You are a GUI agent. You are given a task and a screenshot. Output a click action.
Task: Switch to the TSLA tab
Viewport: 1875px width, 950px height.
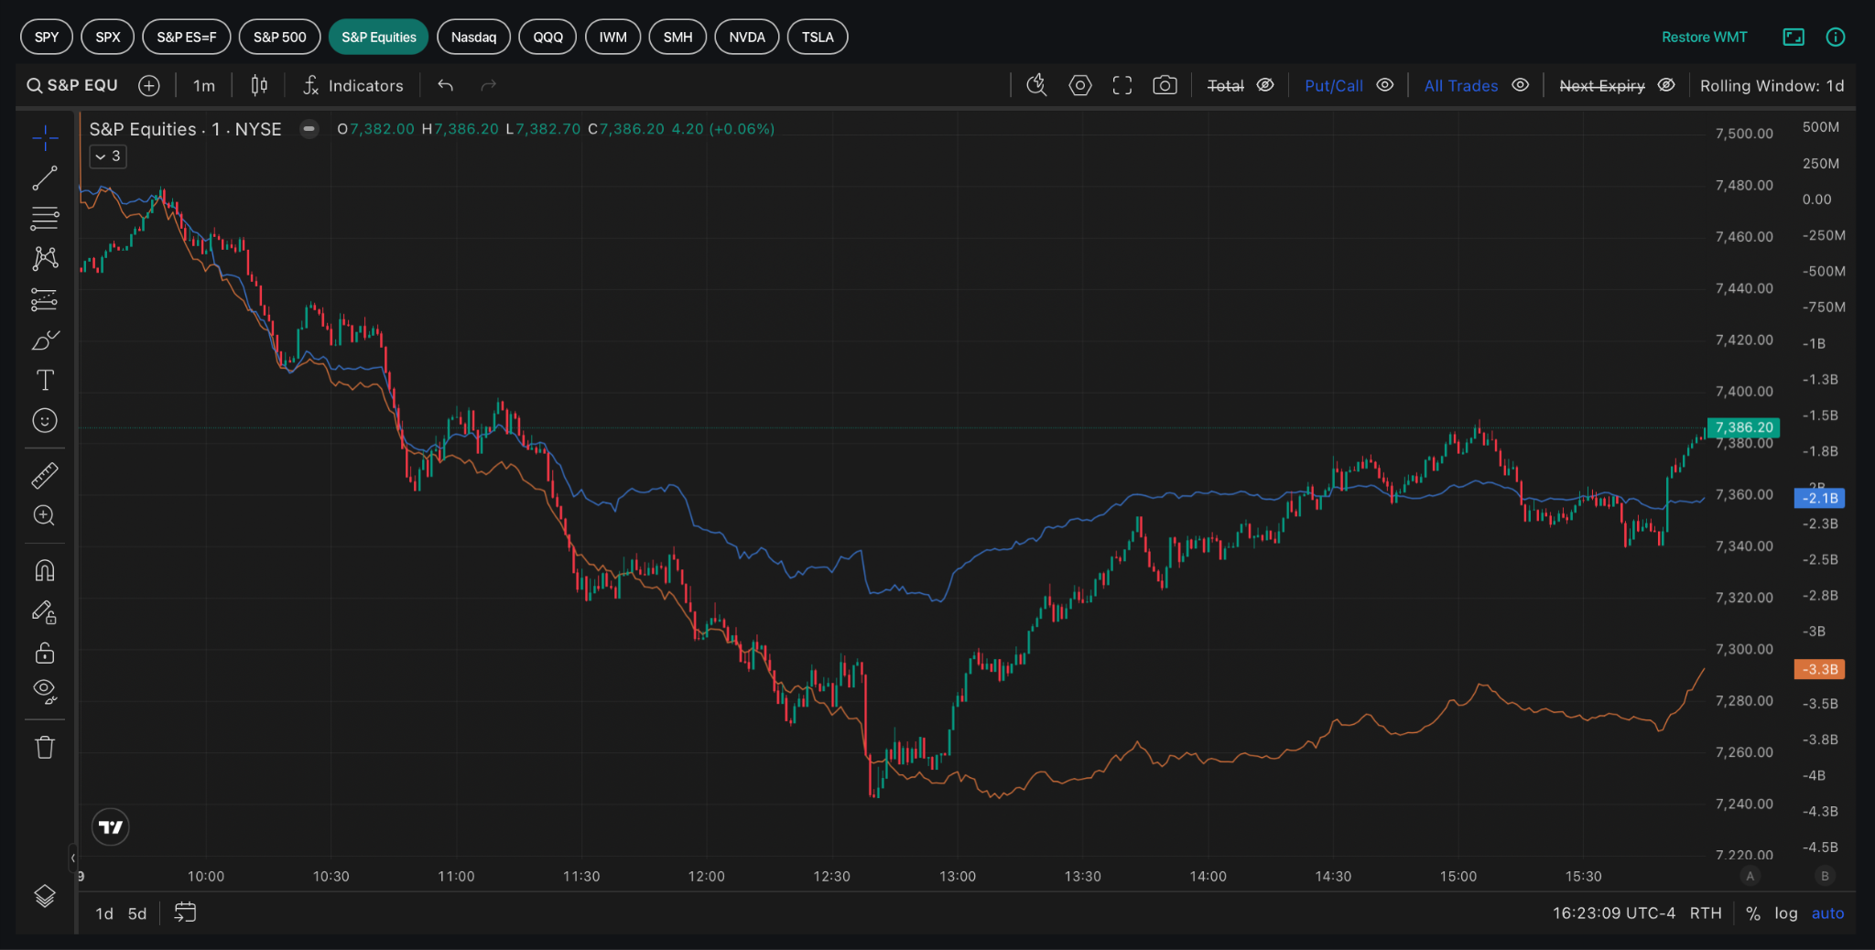click(818, 37)
